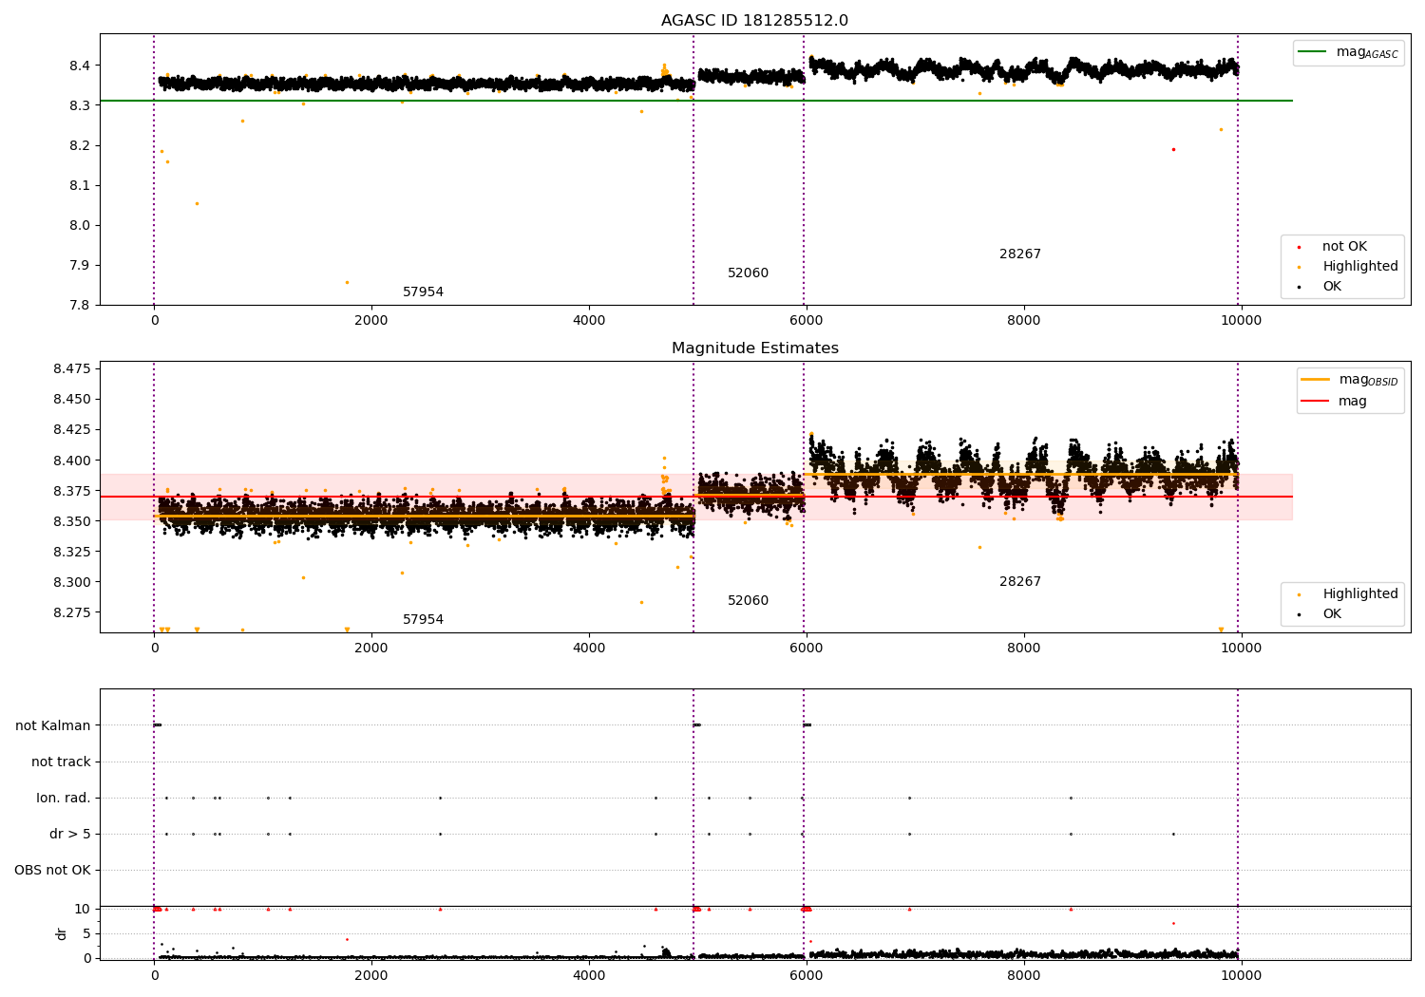Click the 'Magnitude Estimates' plot title

pyautogui.click(x=754, y=348)
